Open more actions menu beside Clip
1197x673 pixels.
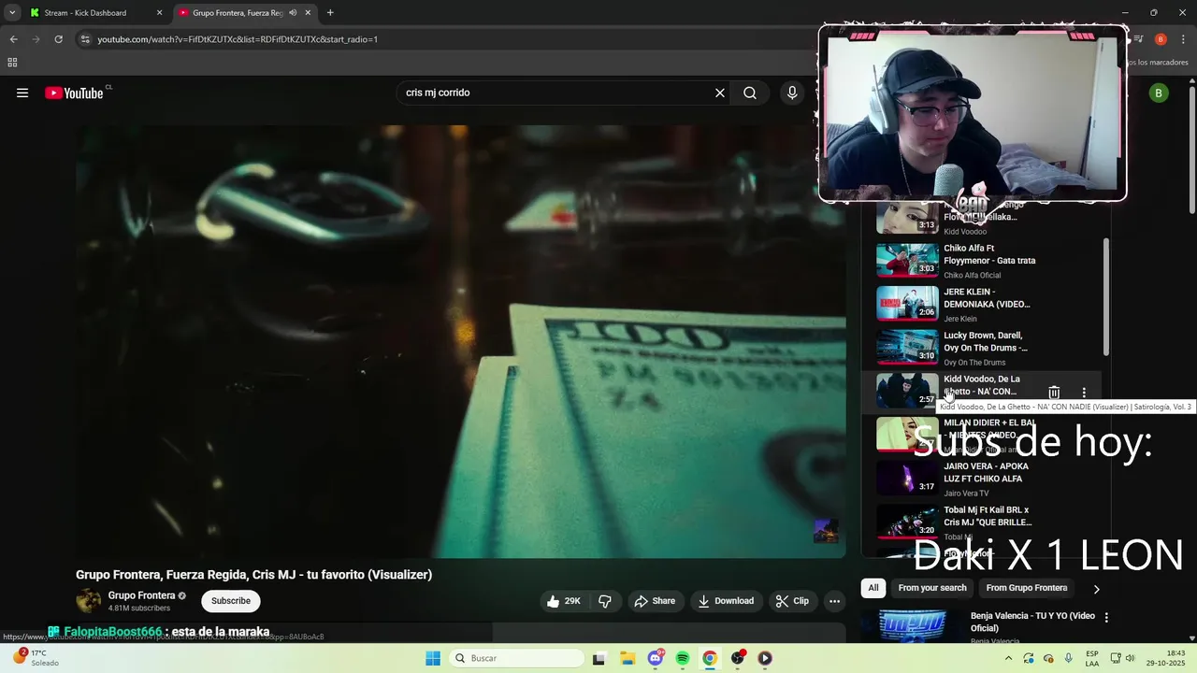(834, 601)
